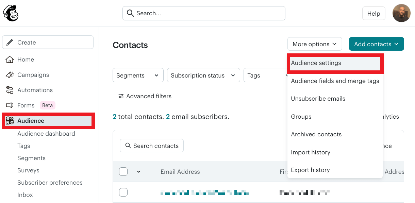Open the Subscription status dropdown
The height and width of the screenshot is (203, 415).
pyautogui.click(x=203, y=75)
